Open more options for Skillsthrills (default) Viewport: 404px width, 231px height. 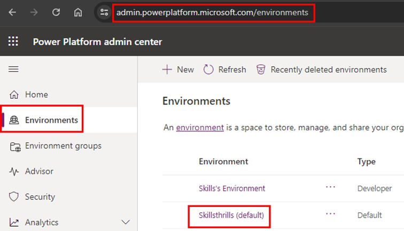[330, 214]
